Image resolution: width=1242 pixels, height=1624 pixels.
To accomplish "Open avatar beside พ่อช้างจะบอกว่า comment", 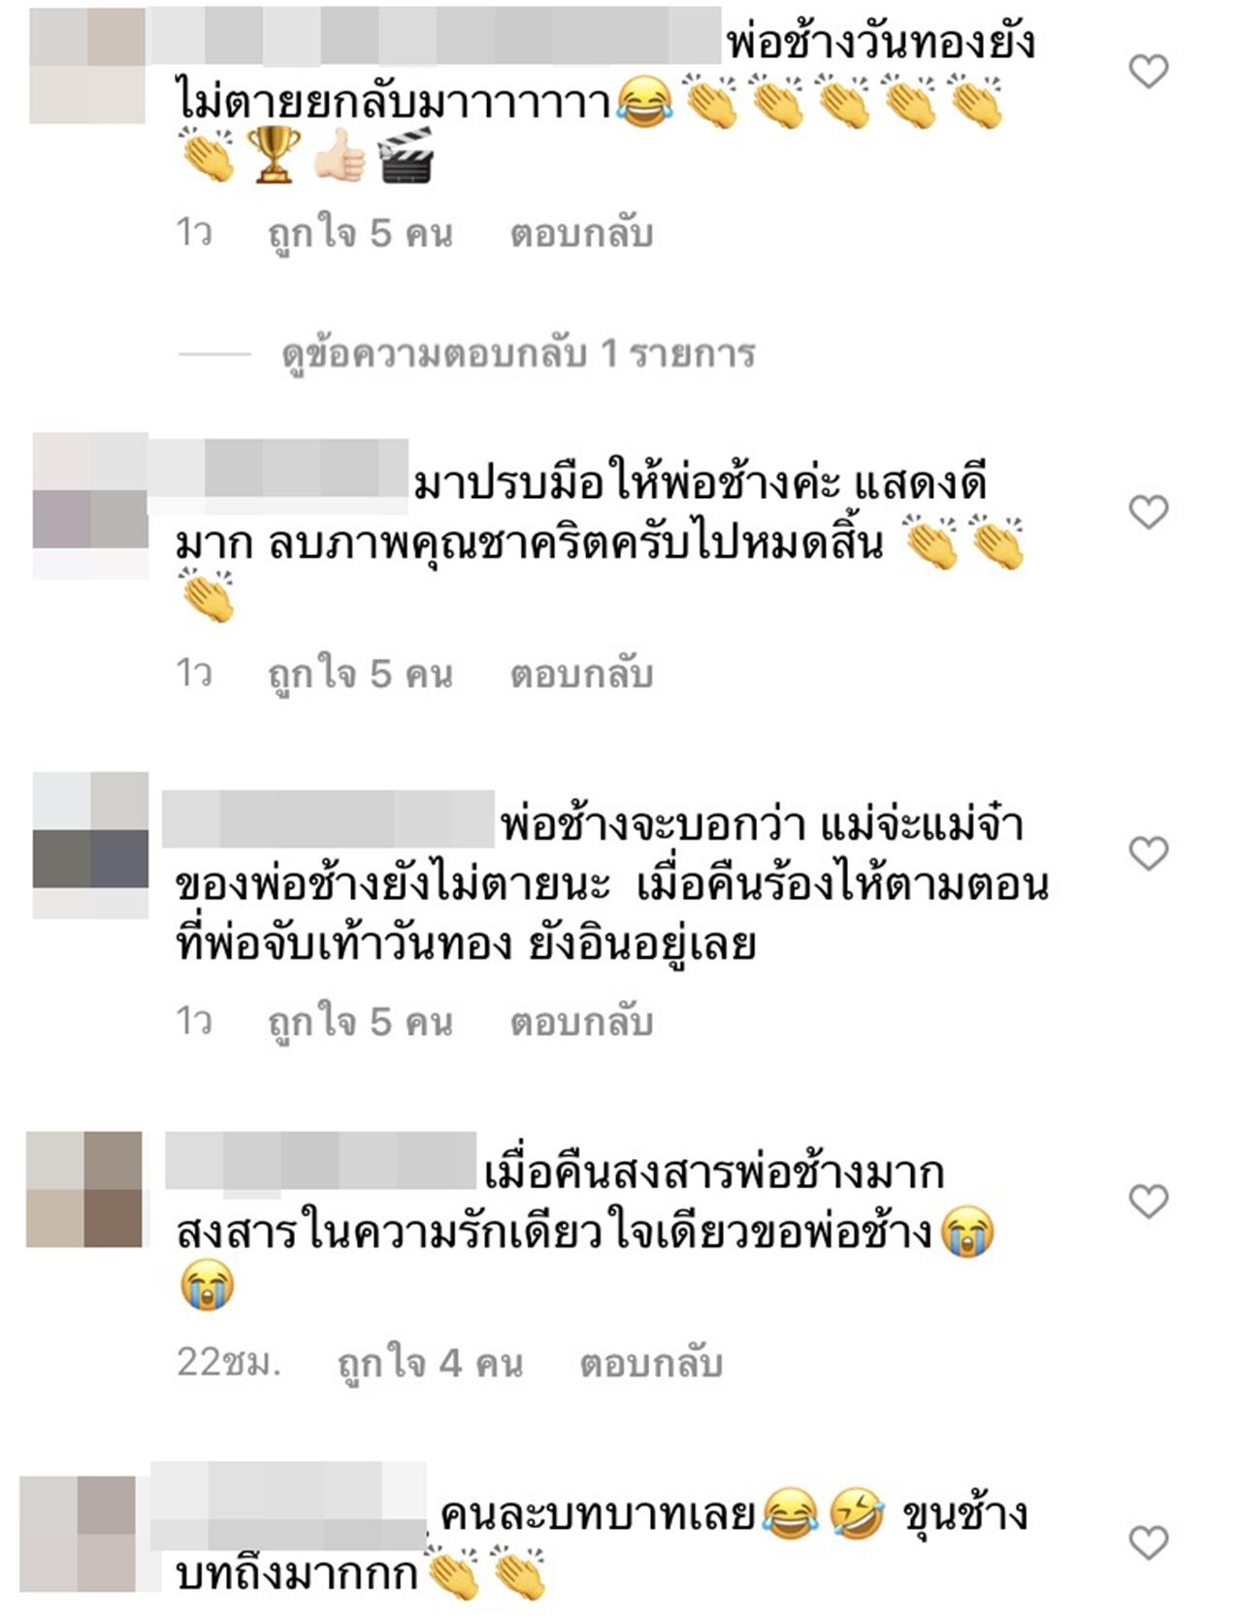I will tap(90, 845).
